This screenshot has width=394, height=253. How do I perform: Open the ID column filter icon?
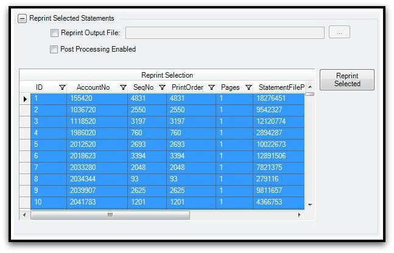(x=62, y=87)
